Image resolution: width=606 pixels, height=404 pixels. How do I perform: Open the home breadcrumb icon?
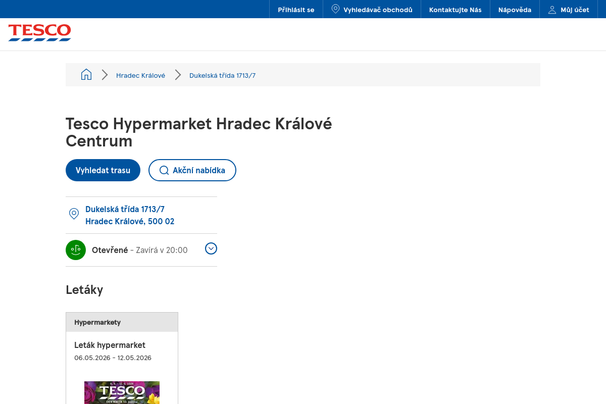click(x=86, y=75)
